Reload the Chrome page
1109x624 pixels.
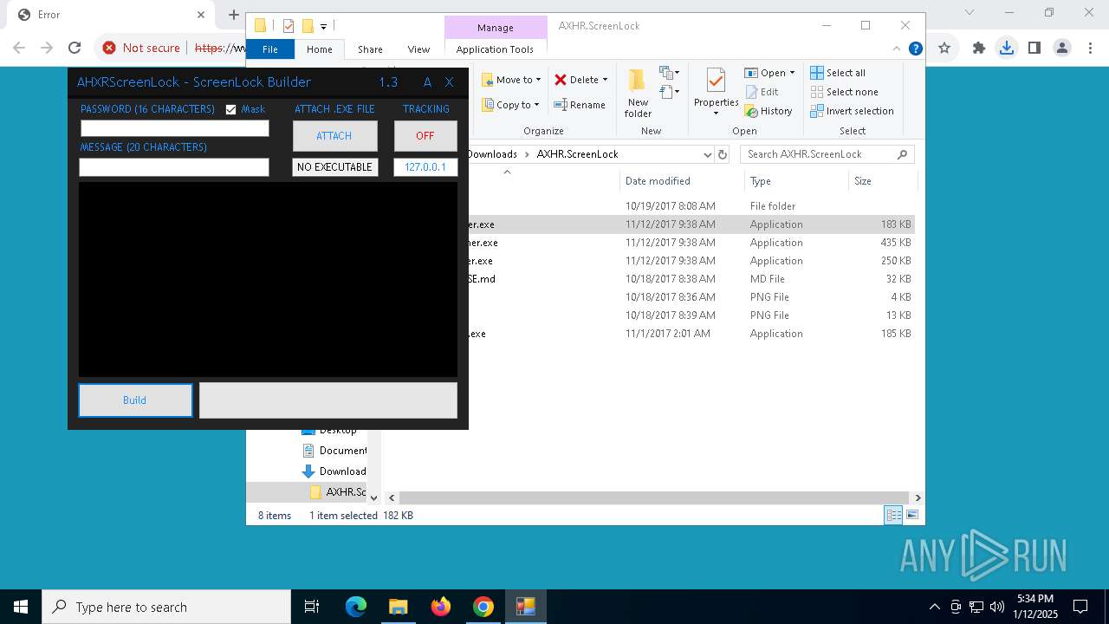75,49
